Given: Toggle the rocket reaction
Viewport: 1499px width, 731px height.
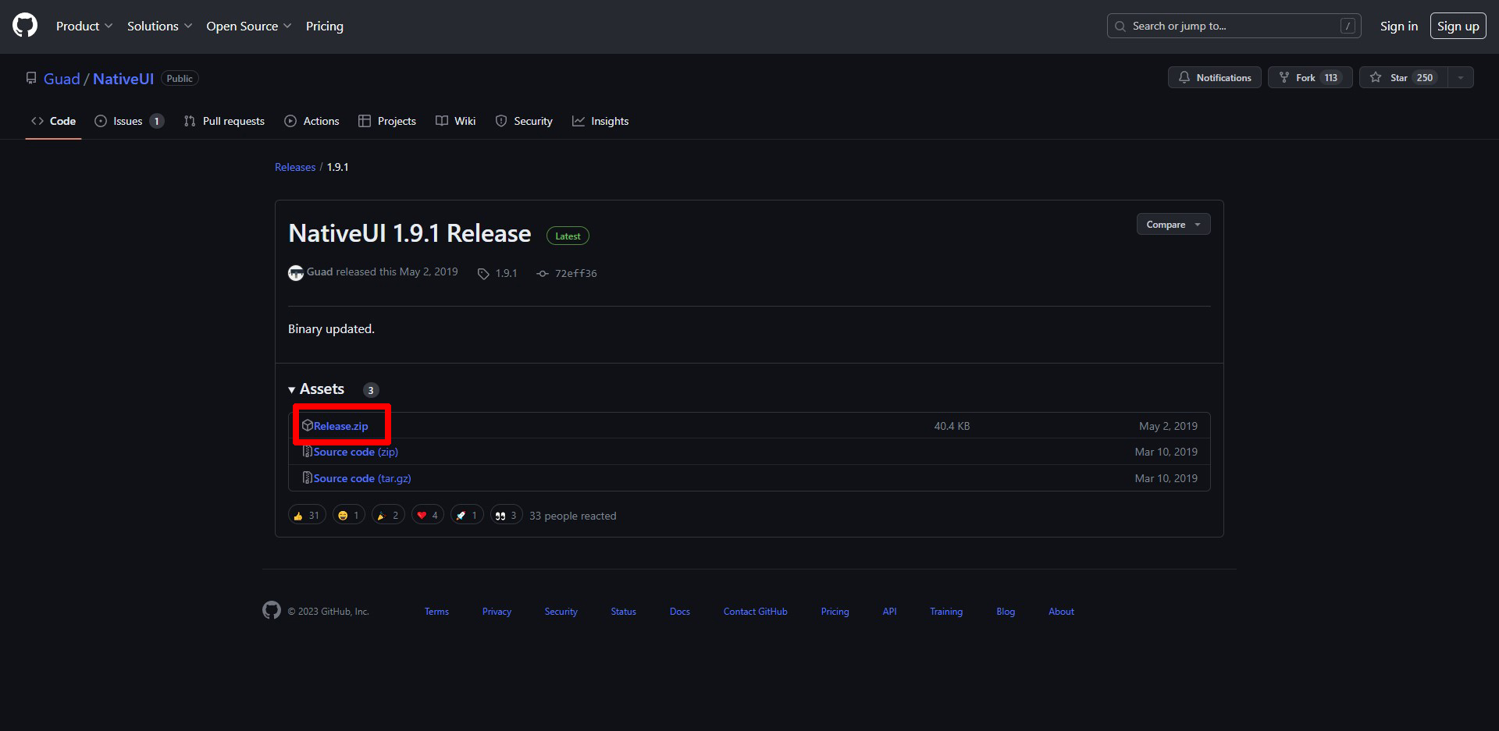Looking at the screenshot, I should tap(466, 516).
